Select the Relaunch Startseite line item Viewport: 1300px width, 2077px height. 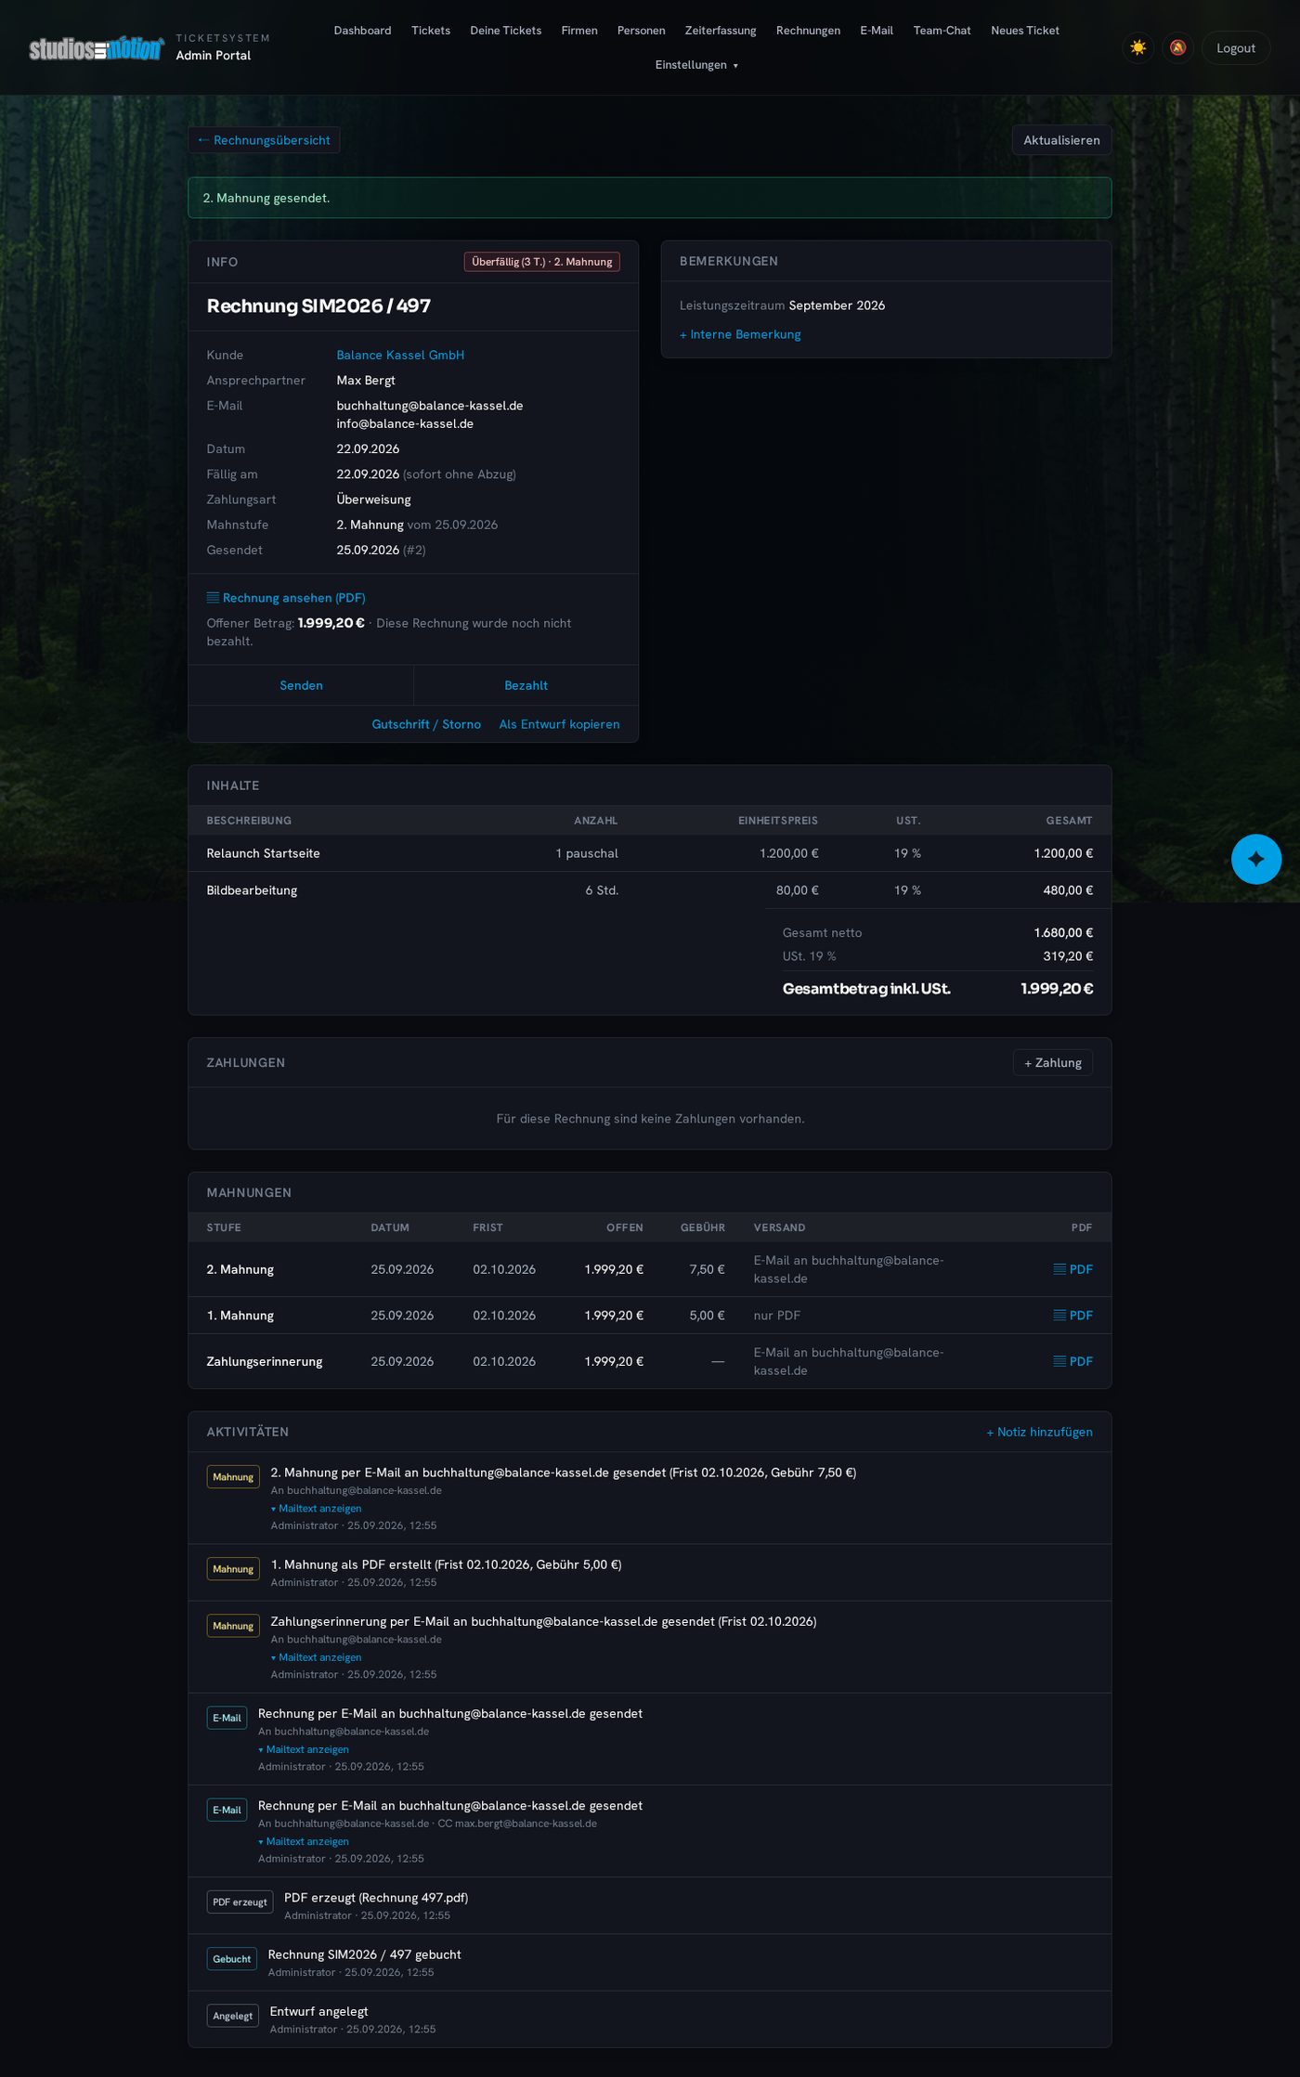pyautogui.click(x=649, y=853)
